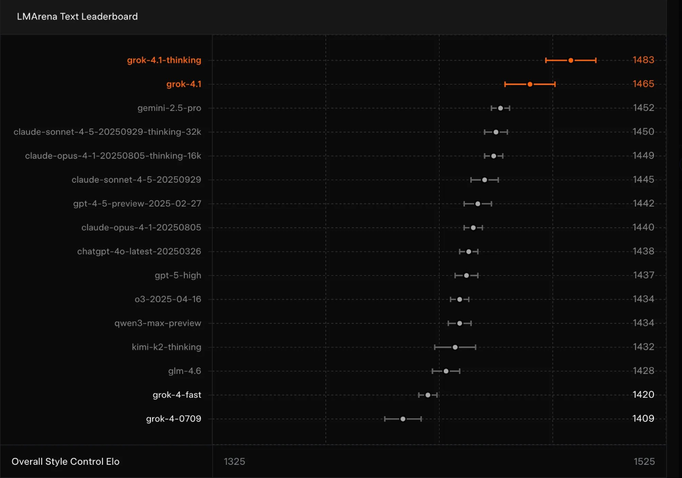Click the 1428 score for glm-4.6
Image resolution: width=682 pixels, height=478 pixels.
(643, 371)
